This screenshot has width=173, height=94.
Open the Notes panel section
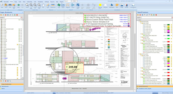pyautogui.click(x=12, y=88)
